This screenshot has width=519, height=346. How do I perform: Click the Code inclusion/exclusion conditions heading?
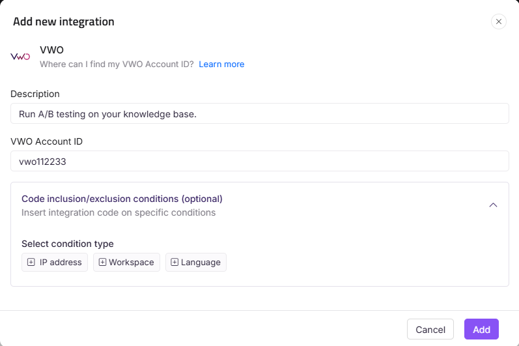point(122,199)
